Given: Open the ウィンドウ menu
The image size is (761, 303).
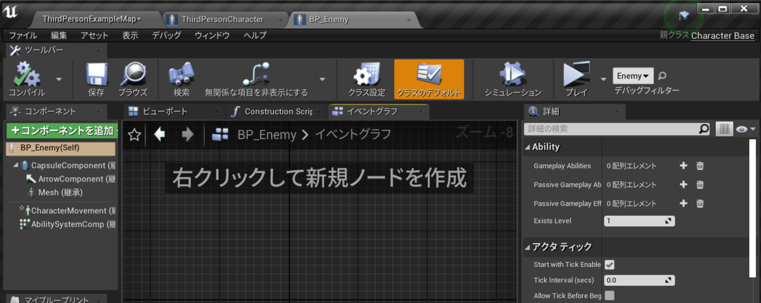Looking at the screenshot, I should click(x=212, y=35).
